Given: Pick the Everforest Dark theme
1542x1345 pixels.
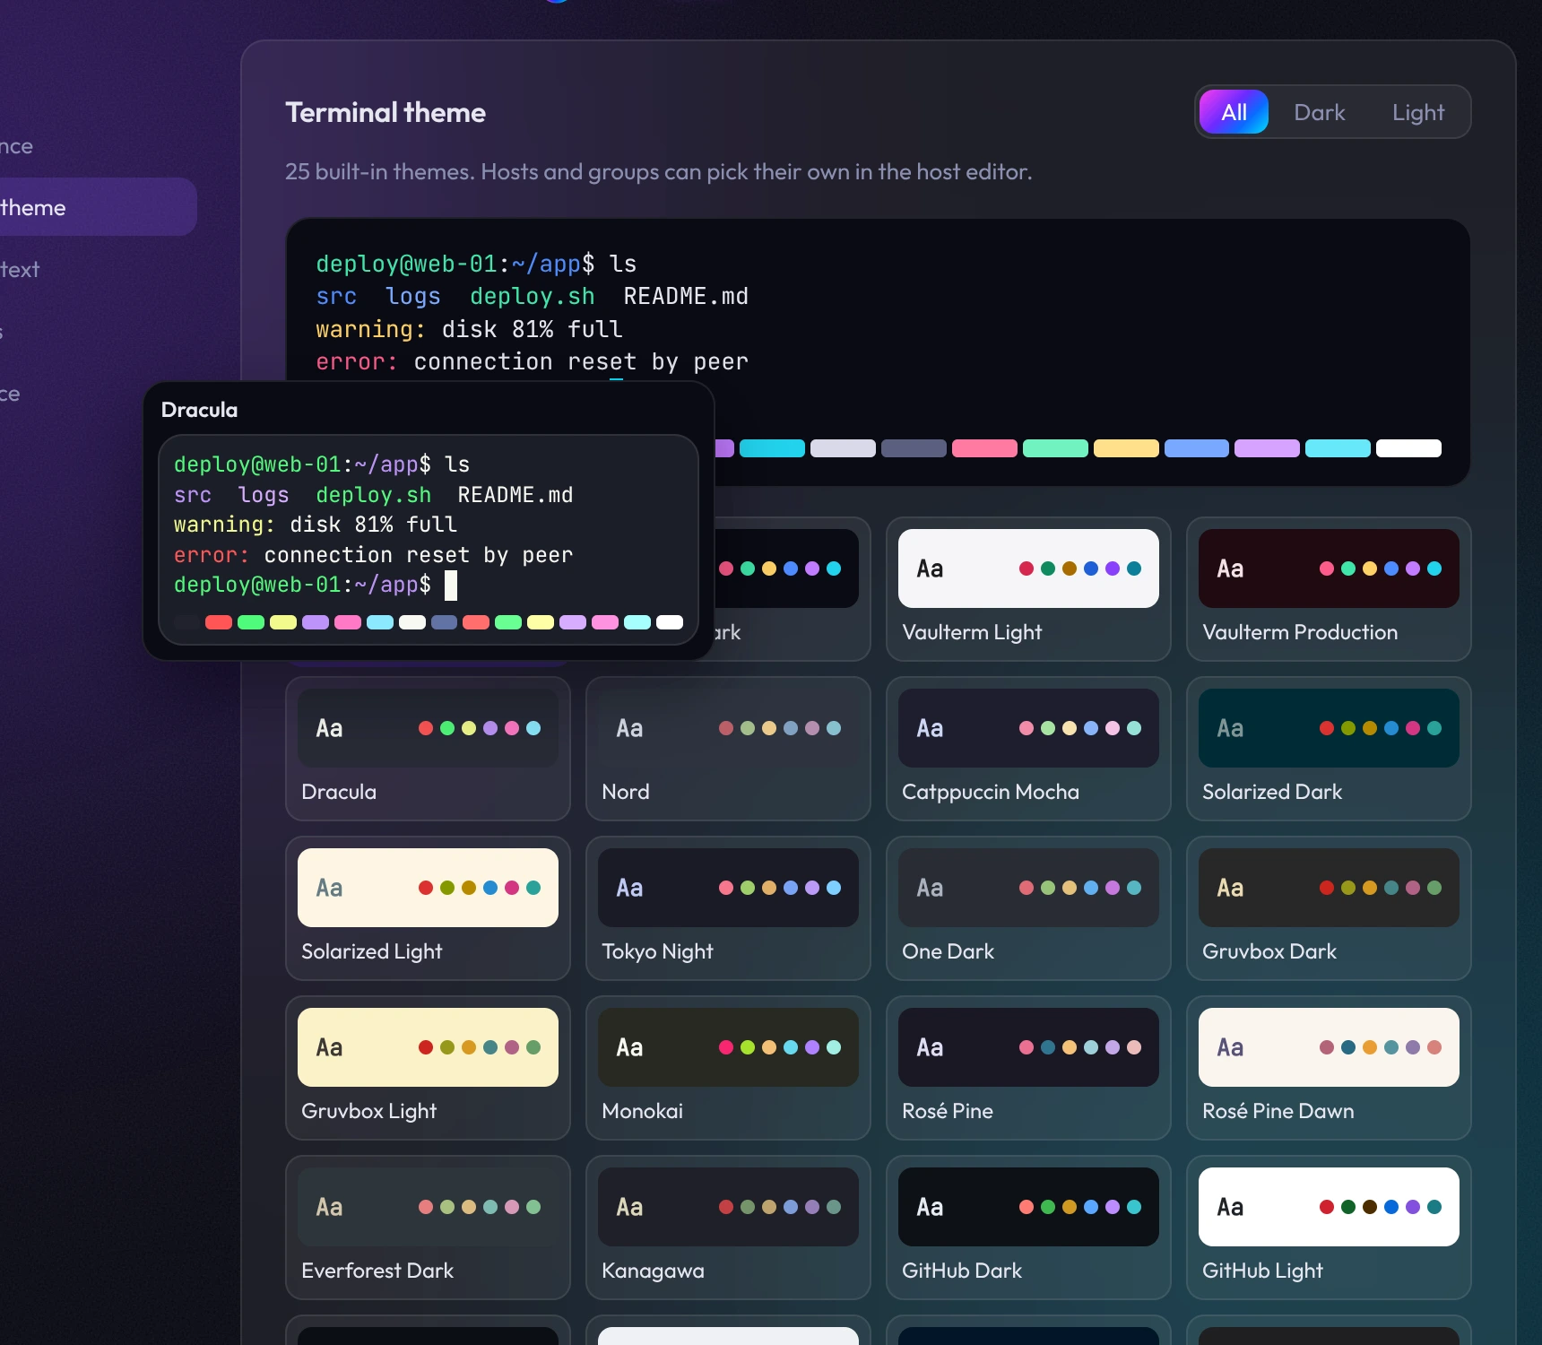Looking at the screenshot, I should click(428, 1228).
